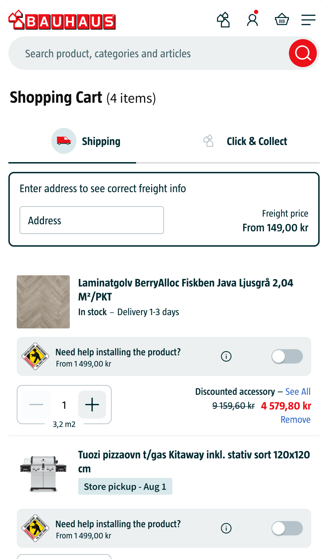
Task: Open the user account icon
Action: coord(252,20)
